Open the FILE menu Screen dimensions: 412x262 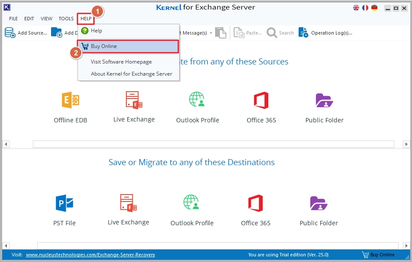click(x=13, y=19)
